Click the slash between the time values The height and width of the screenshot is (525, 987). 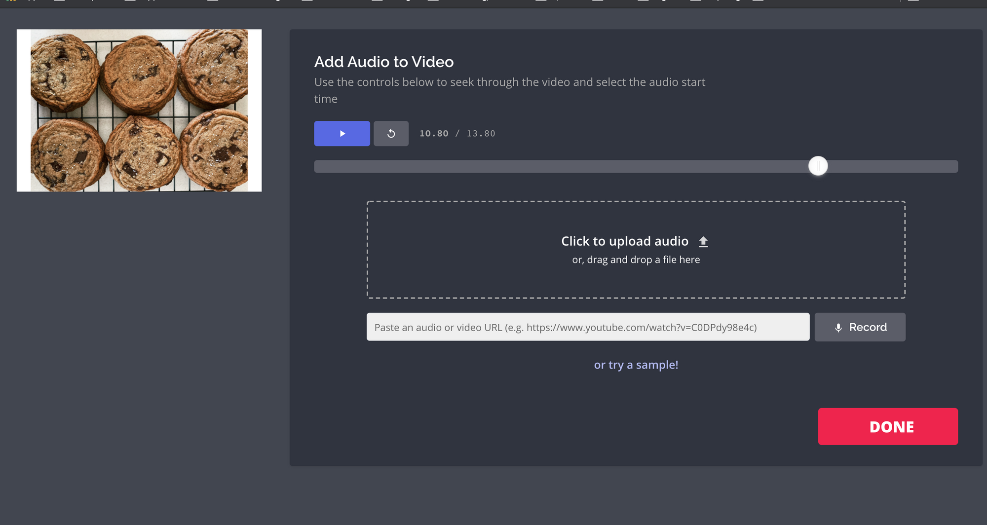point(457,134)
